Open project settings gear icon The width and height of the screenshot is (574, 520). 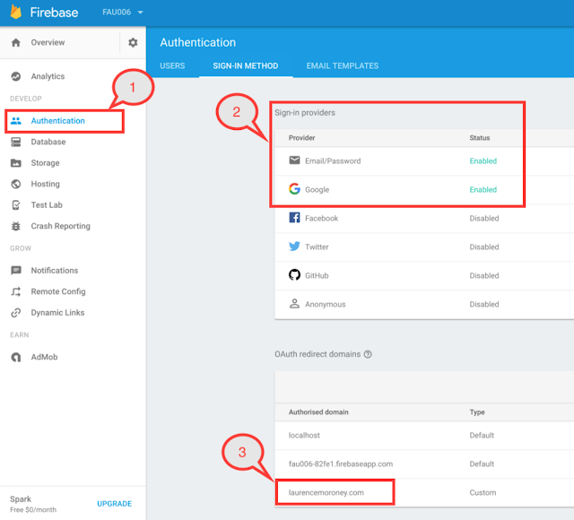(x=133, y=42)
